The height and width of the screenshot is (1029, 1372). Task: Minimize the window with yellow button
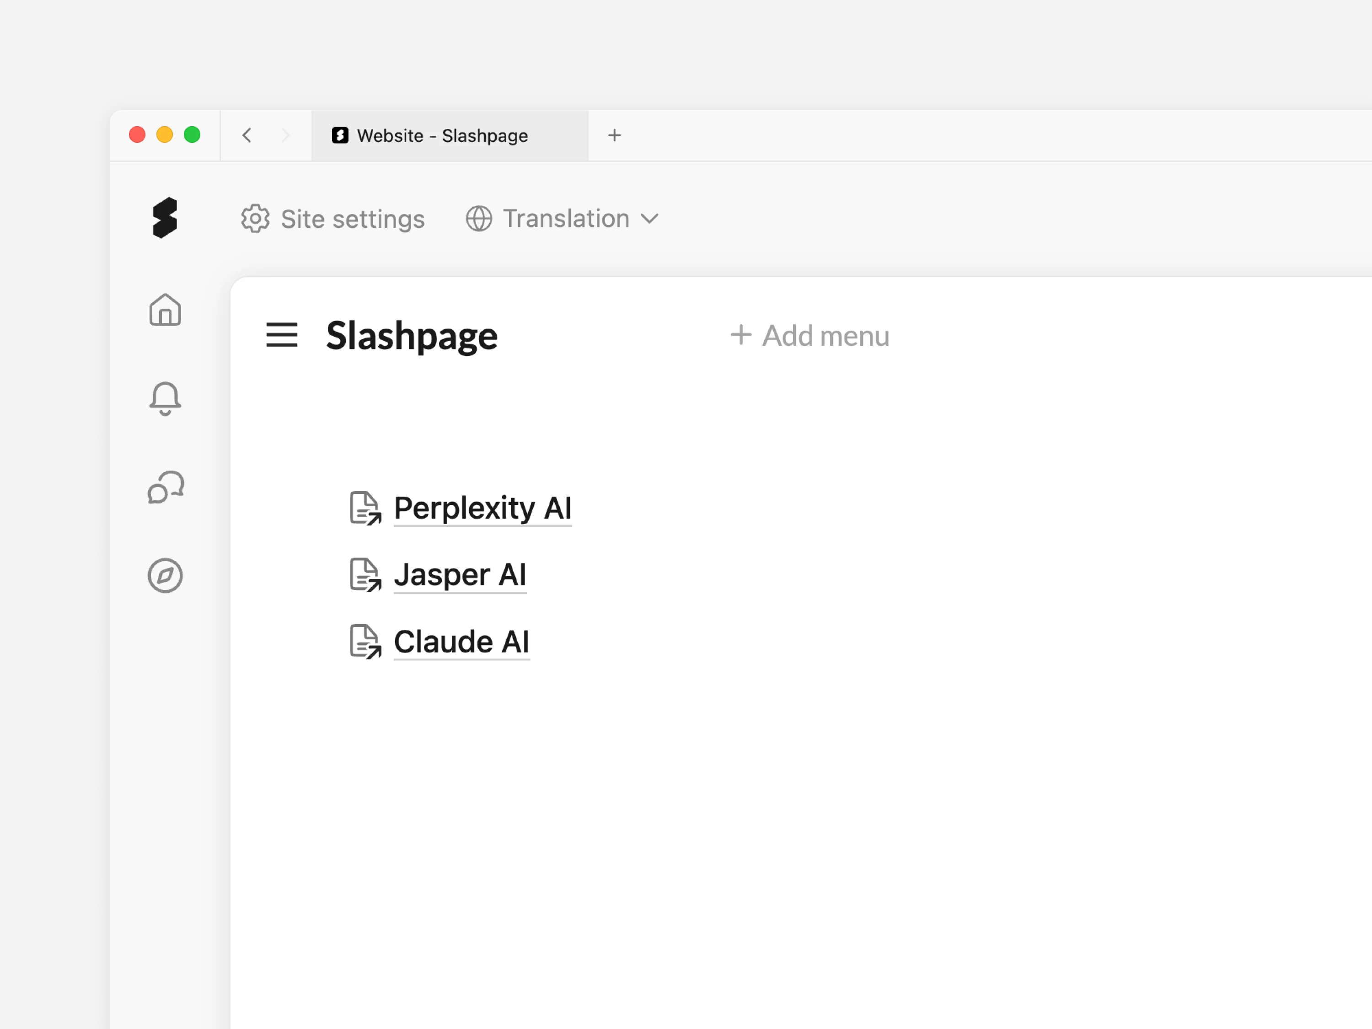(164, 134)
